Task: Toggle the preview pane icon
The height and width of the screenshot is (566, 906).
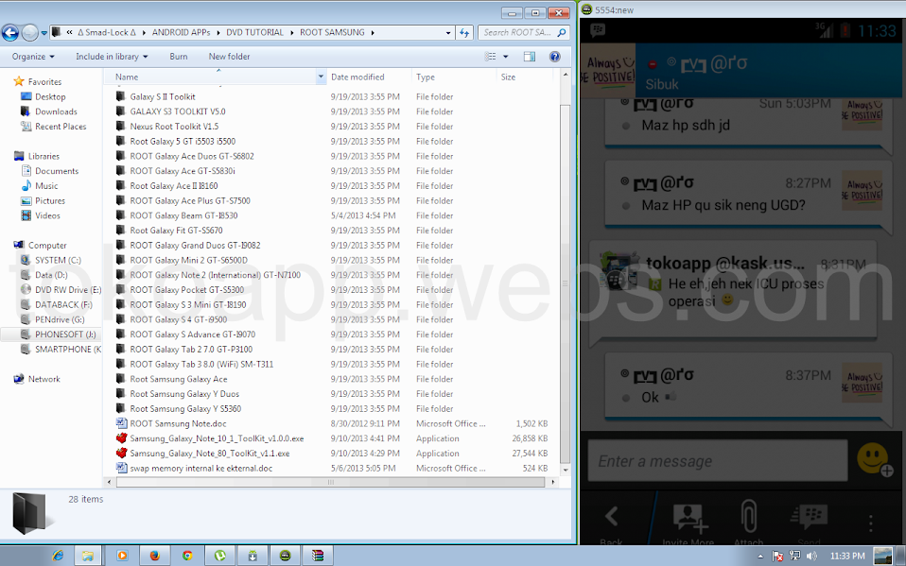Action: pyautogui.click(x=530, y=57)
